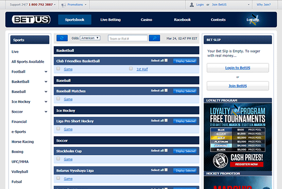Toggle Select all for Club Friendlies Basketball
This screenshot has width=282, height=189.
click(166, 60)
